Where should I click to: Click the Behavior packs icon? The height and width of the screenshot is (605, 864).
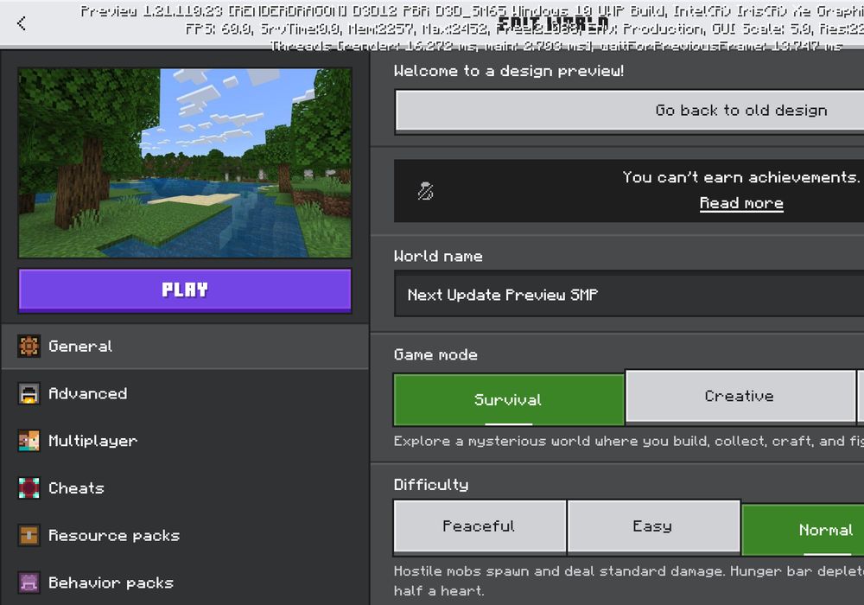pyautogui.click(x=29, y=583)
